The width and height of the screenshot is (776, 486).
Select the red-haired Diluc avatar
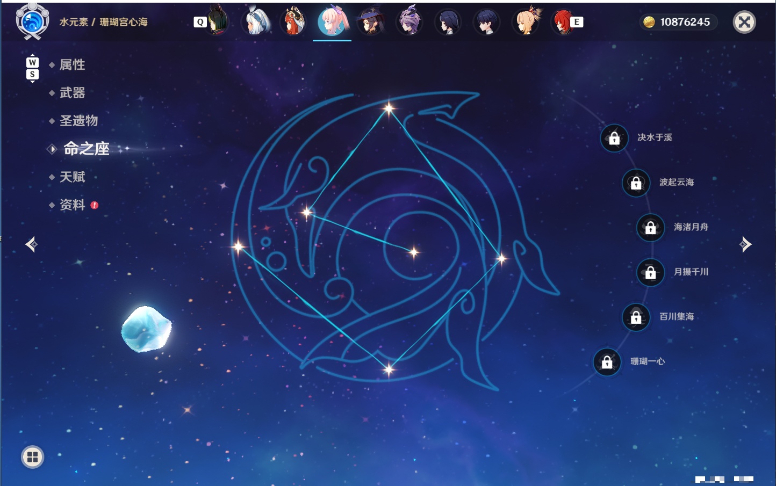coord(562,21)
